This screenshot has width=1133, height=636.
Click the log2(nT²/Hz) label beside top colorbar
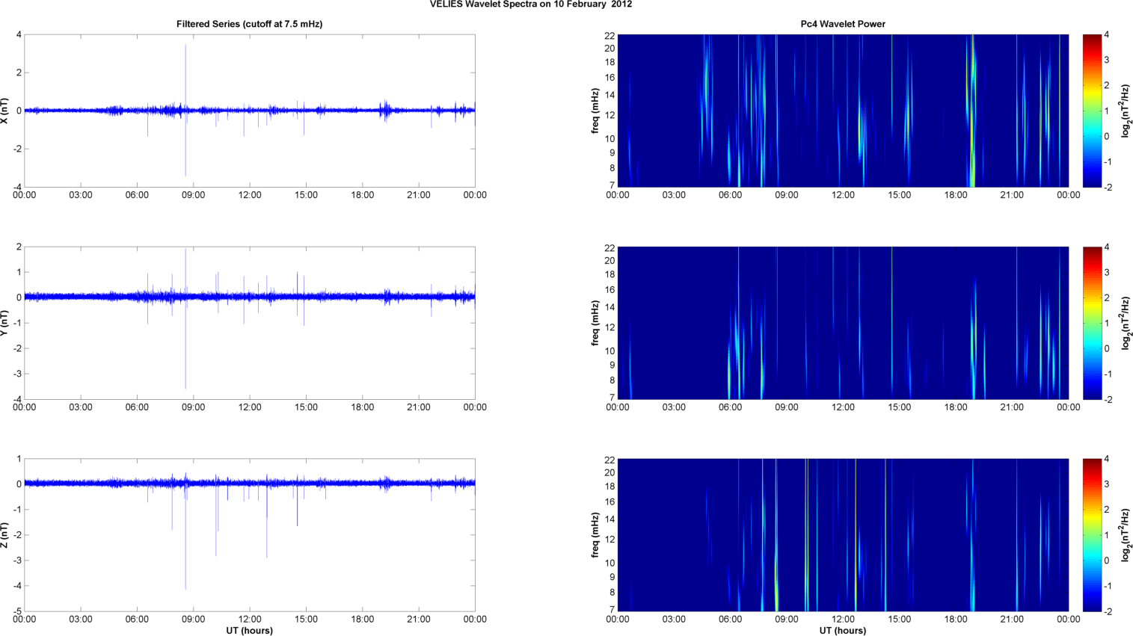tap(1126, 111)
